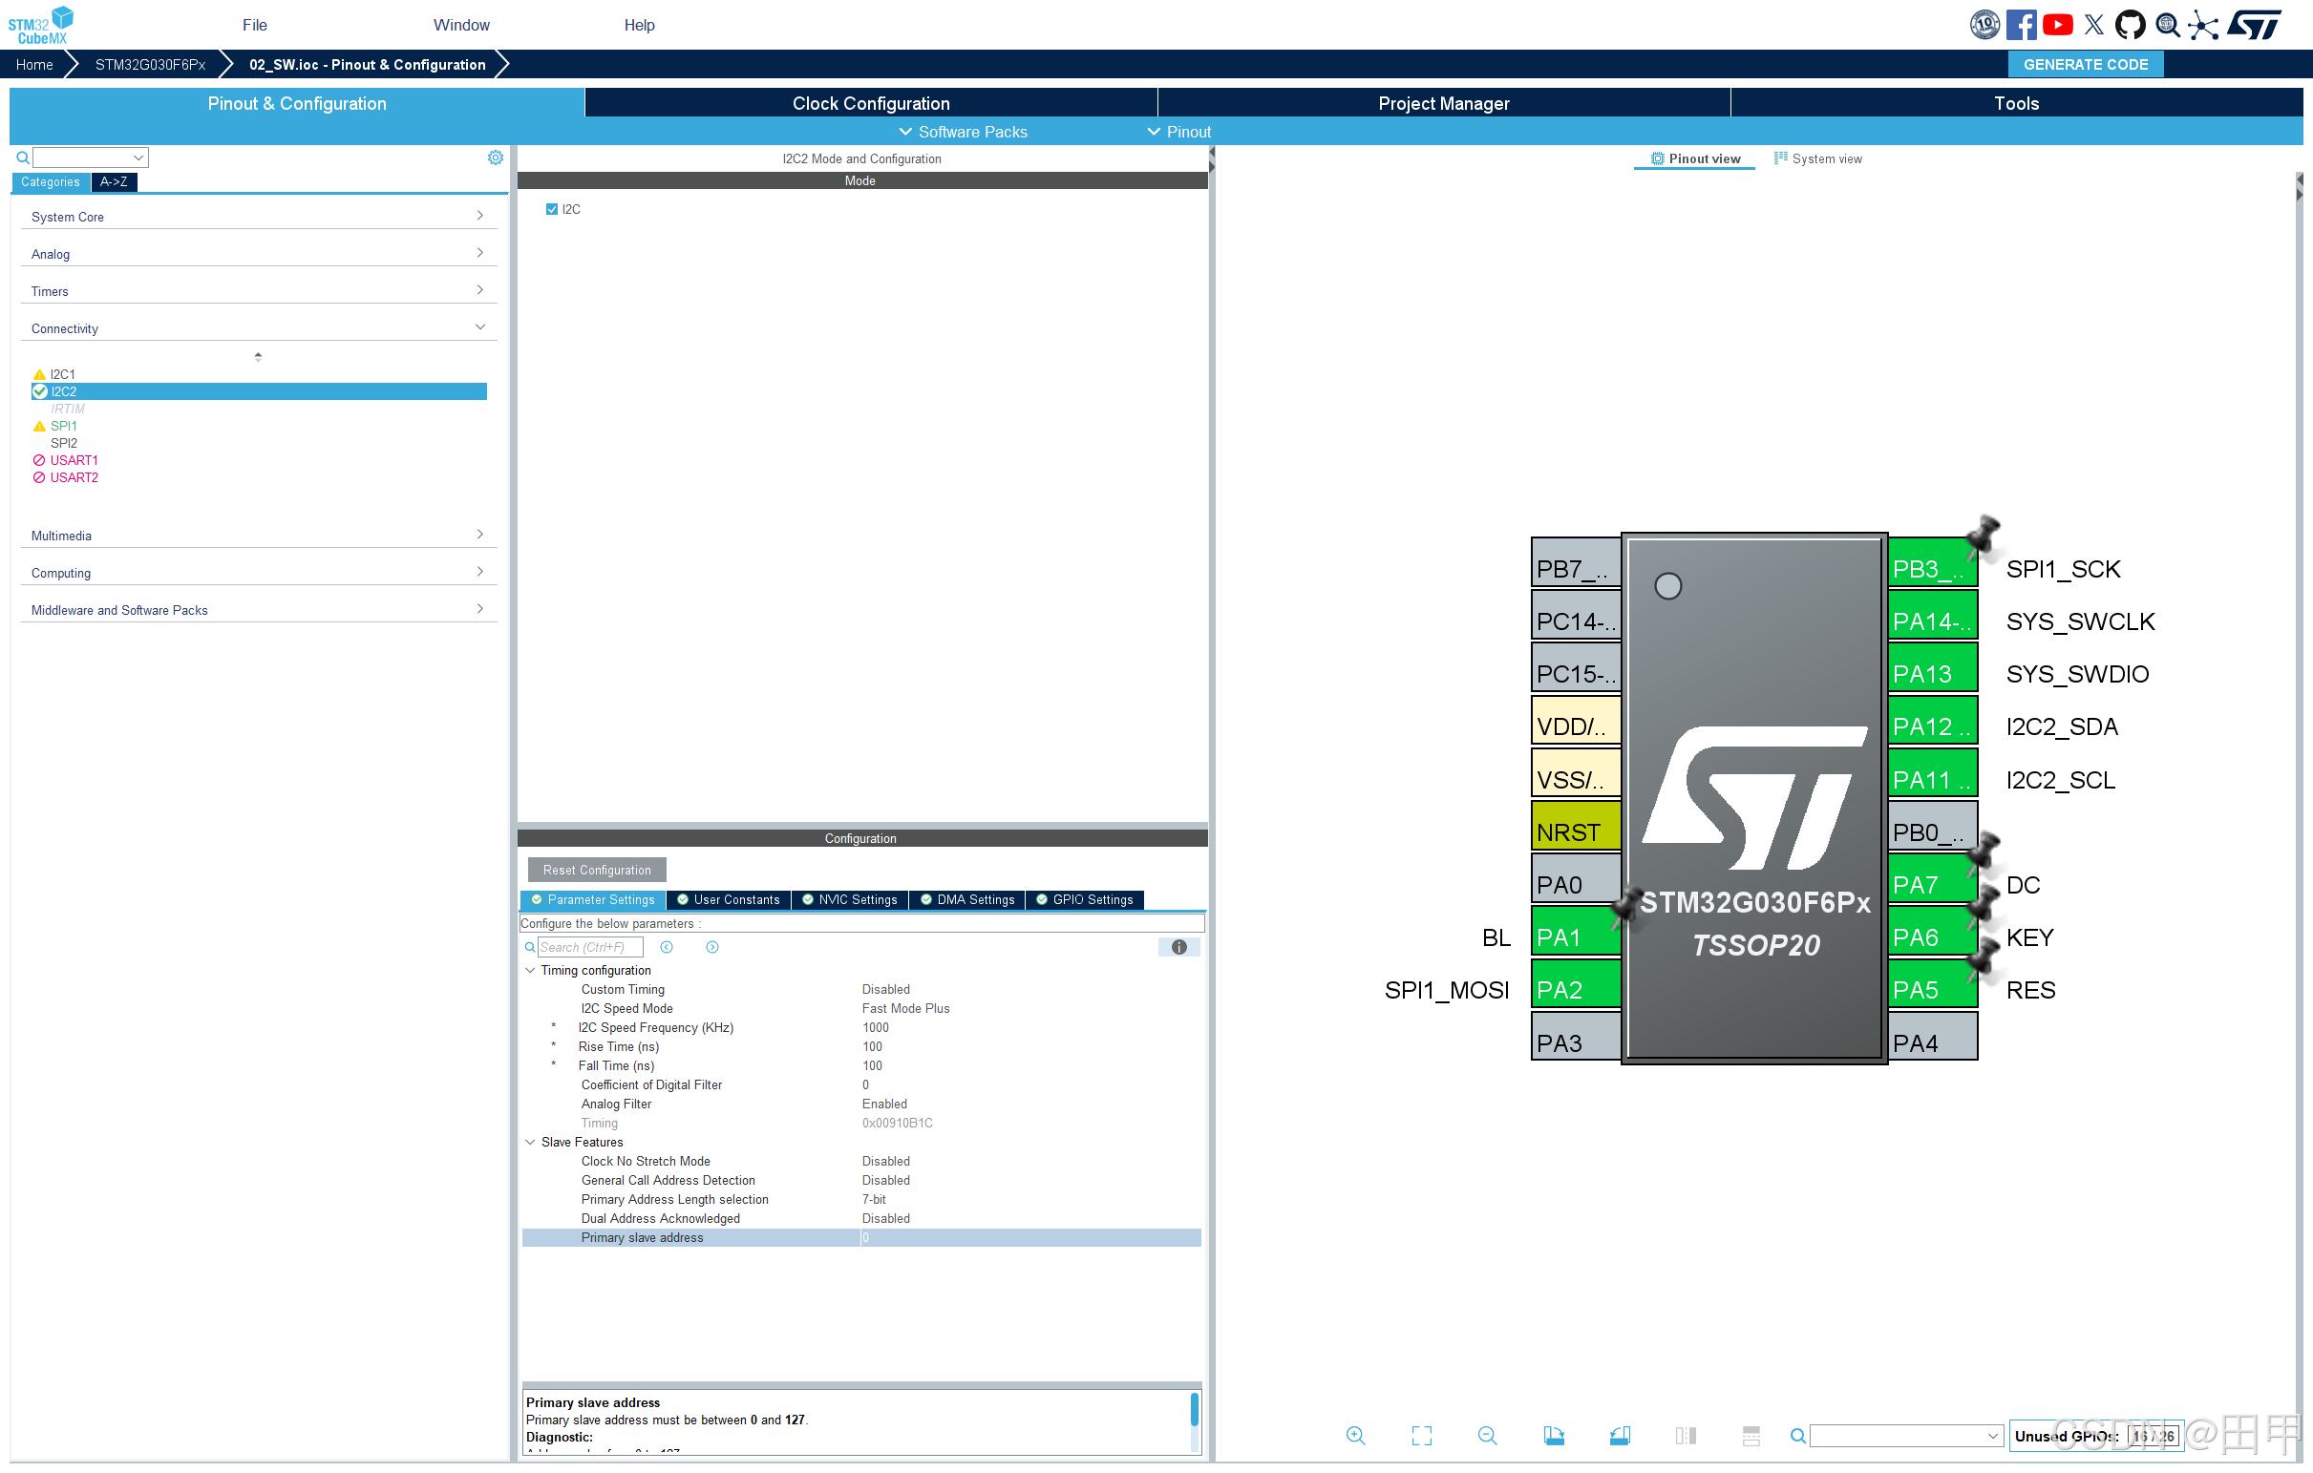Open the YouTube channel icon
The image size is (2313, 1473).
(2057, 25)
